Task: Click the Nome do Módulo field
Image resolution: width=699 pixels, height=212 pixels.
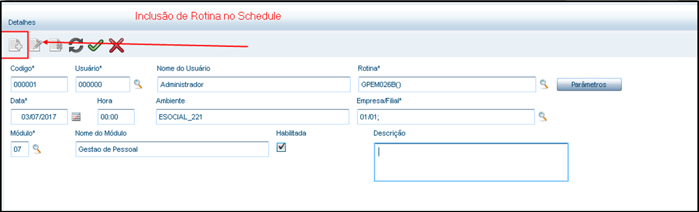Action: click(x=172, y=149)
